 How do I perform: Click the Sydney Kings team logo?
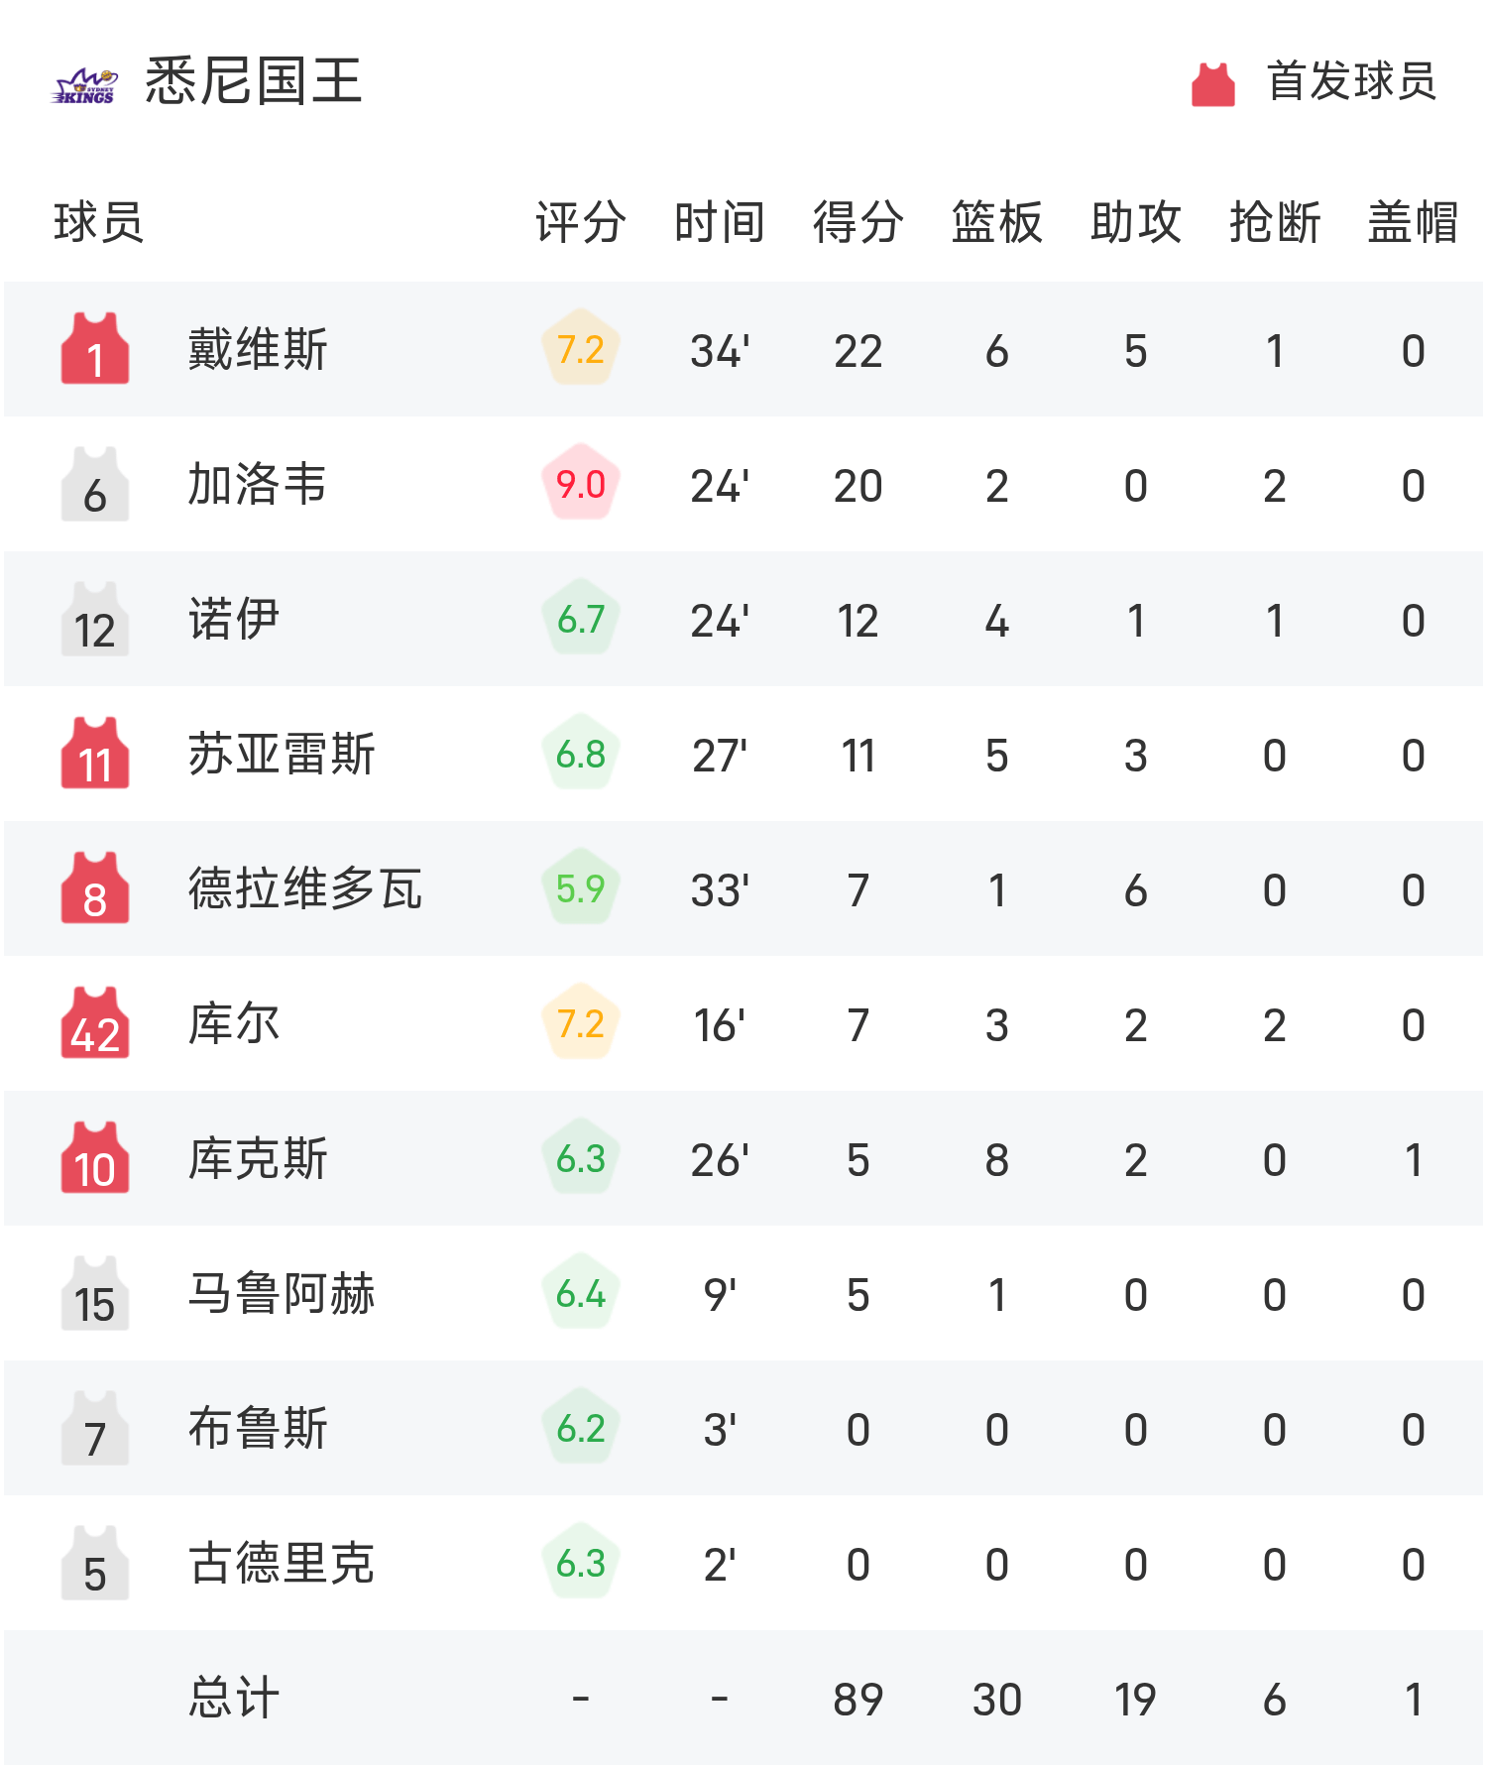pyautogui.click(x=85, y=85)
